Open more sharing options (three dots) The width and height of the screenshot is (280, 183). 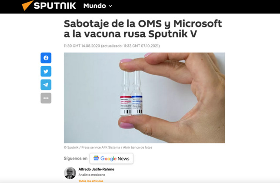point(46,98)
